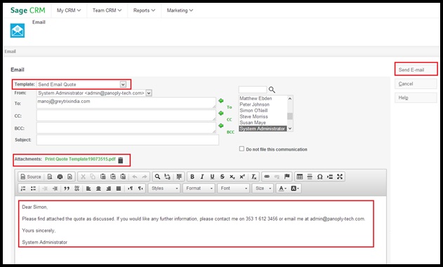
Task: Click the Cut scissors icon
Action: 83,177
